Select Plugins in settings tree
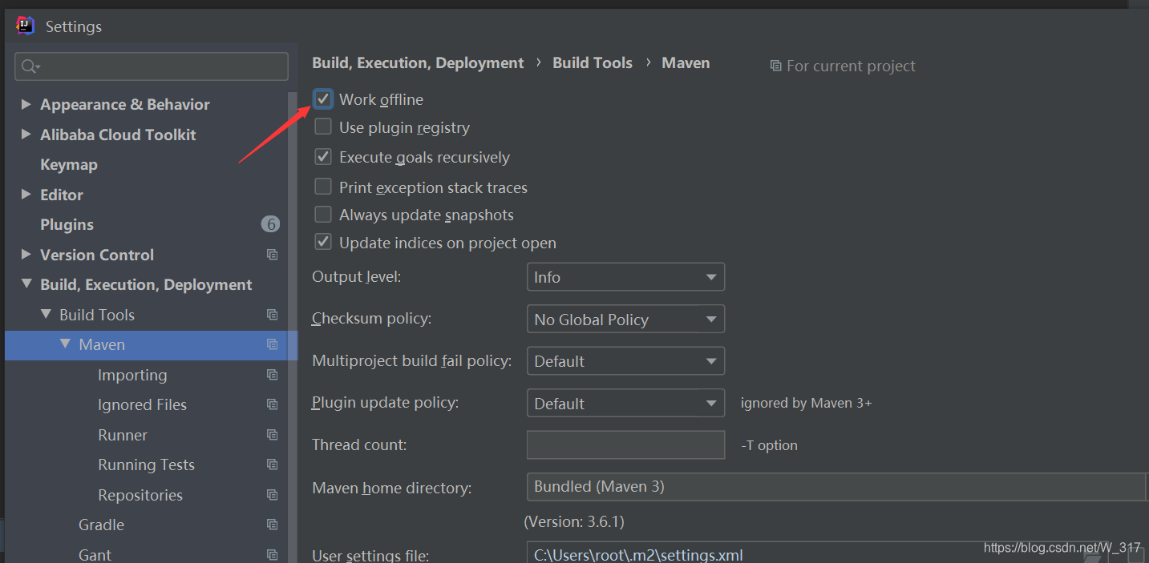 tap(67, 224)
